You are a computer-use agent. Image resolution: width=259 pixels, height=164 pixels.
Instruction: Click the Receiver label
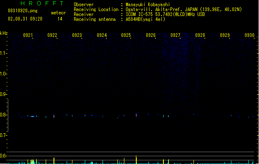tap(84, 14)
